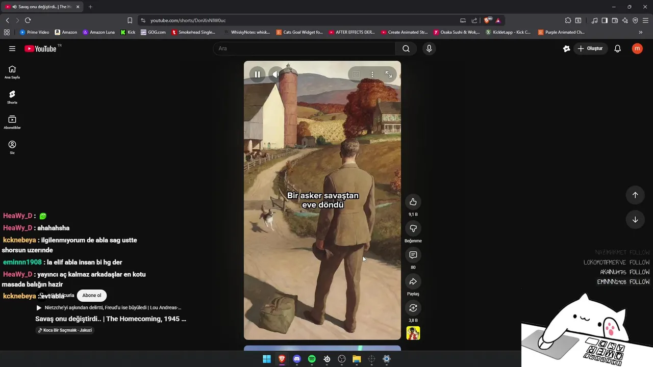Click the YouTube logo

40,48
